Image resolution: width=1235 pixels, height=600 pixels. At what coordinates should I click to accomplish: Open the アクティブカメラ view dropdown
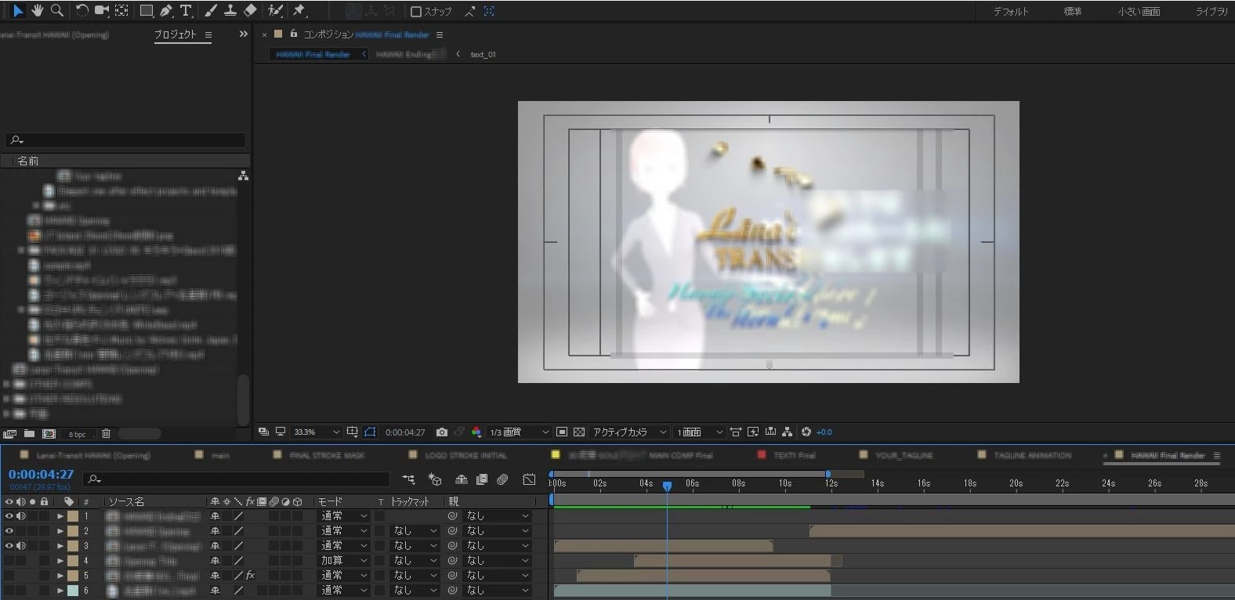click(x=629, y=432)
